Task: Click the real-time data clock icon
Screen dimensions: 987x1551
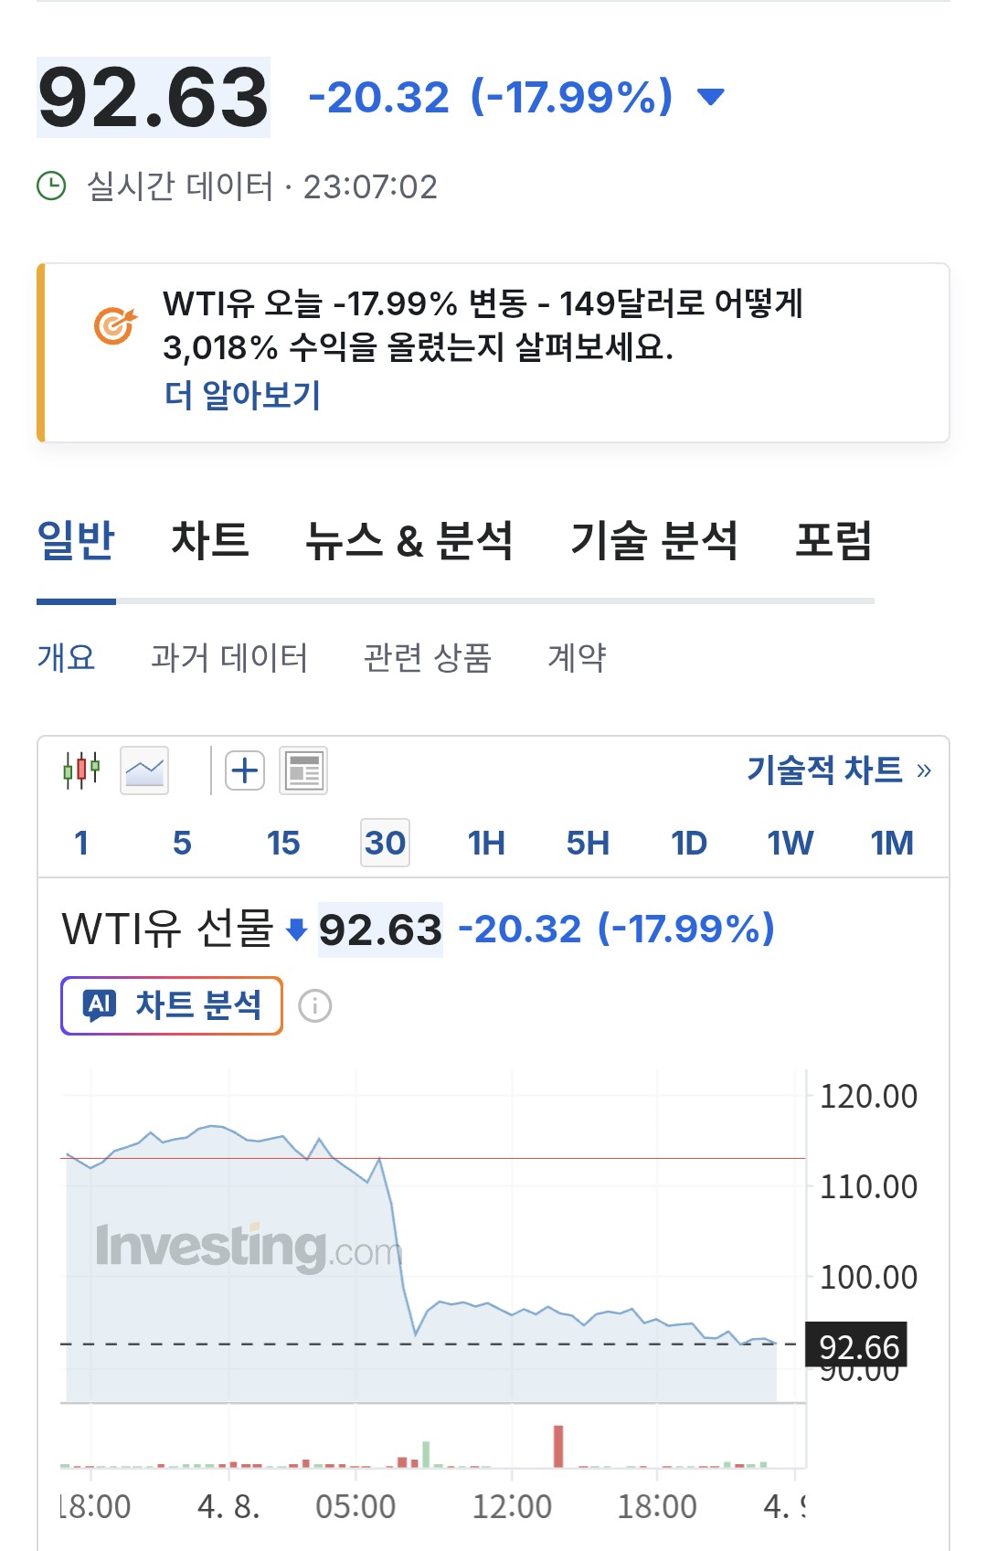Action: point(51,186)
